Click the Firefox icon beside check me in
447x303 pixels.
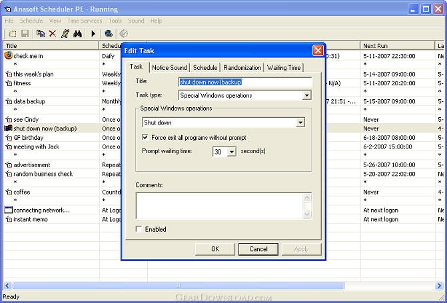coord(9,55)
